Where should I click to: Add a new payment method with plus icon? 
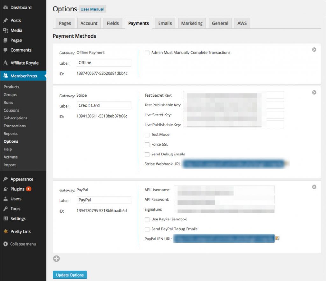56,259
